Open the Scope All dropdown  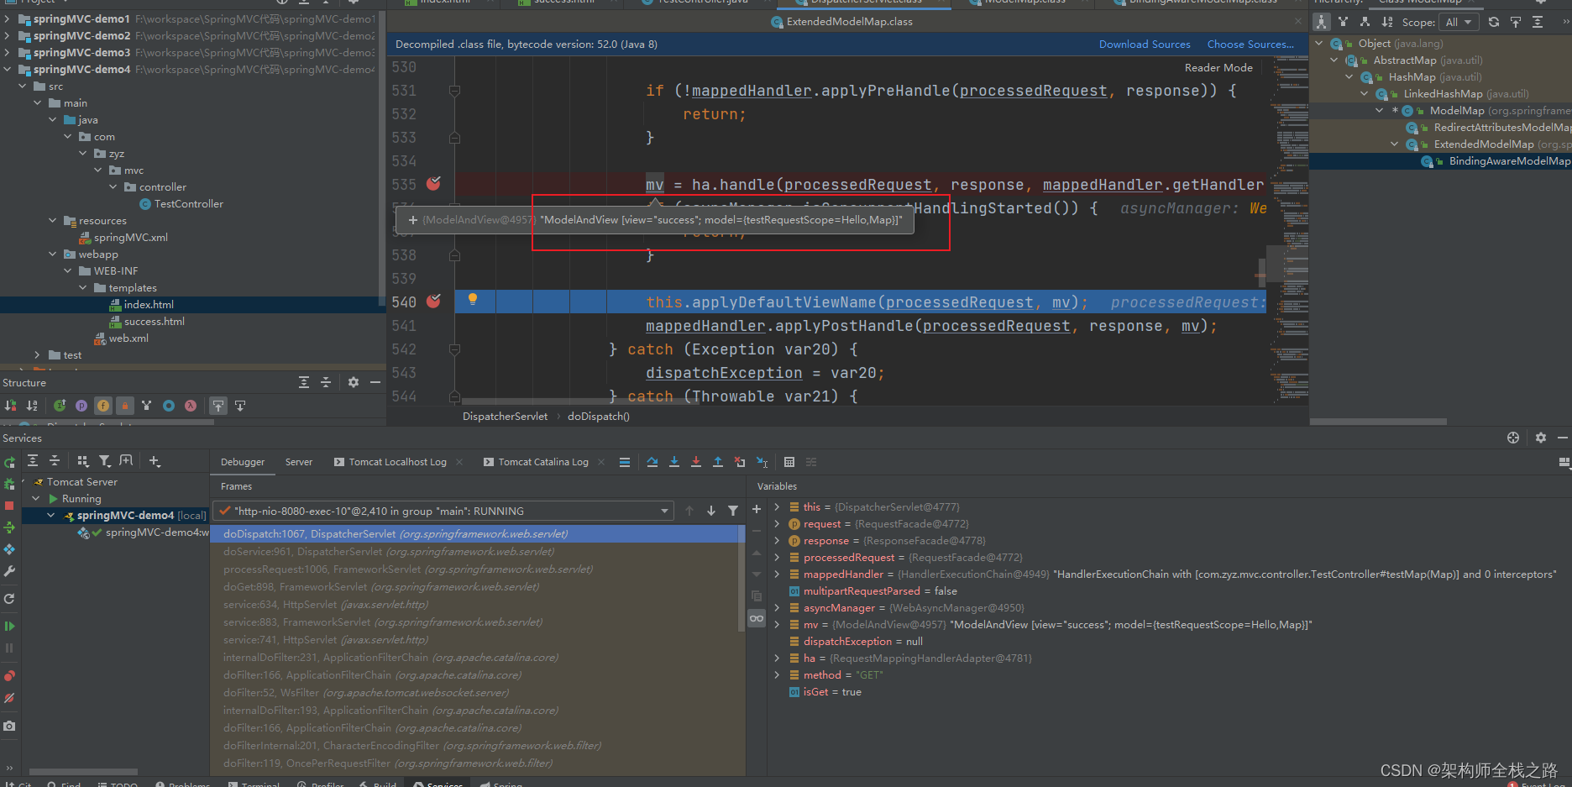pos(1459,23)
